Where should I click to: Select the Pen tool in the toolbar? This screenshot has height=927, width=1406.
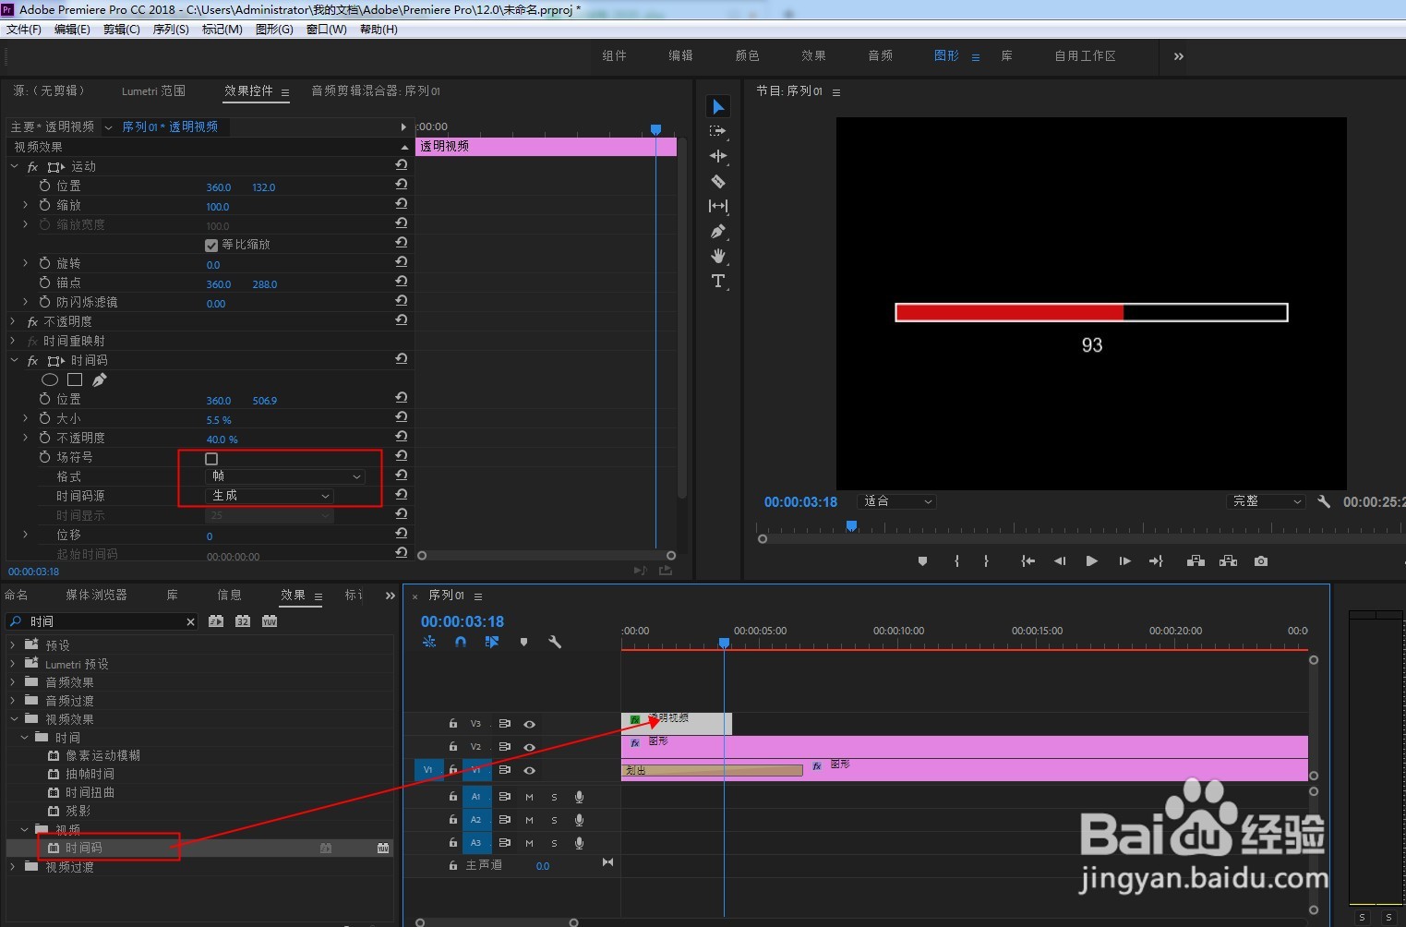[x=718, y=231]
